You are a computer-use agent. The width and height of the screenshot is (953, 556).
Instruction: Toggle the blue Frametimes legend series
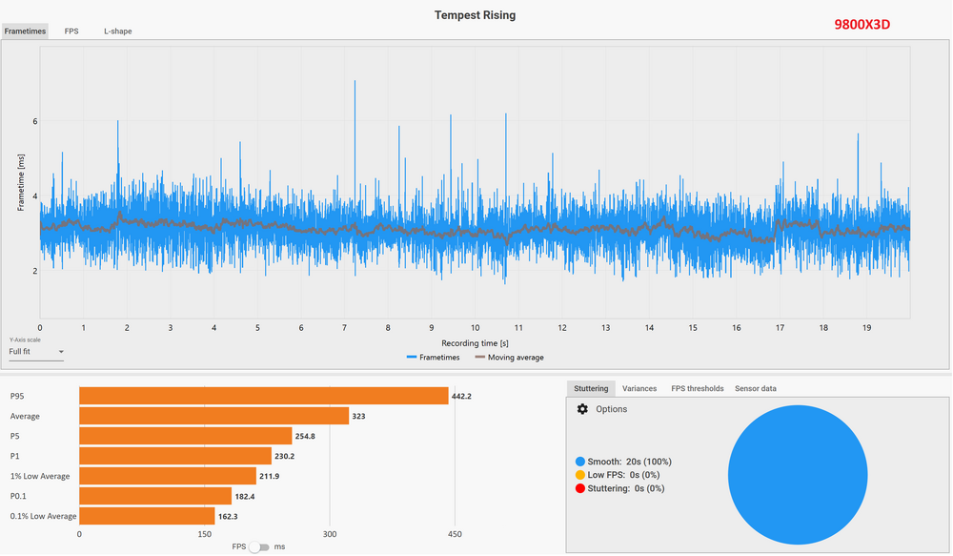tap(433, 358)
